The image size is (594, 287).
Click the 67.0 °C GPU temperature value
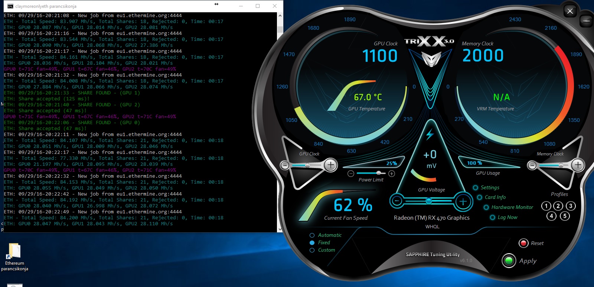368,97
